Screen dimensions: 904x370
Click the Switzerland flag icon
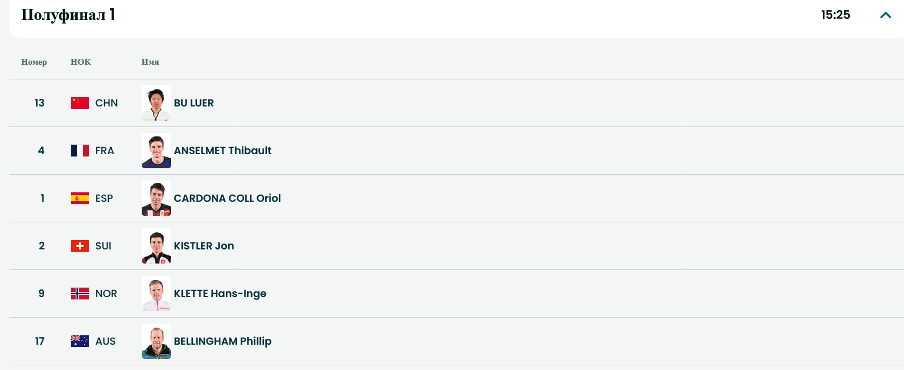[x=79, y=246]
